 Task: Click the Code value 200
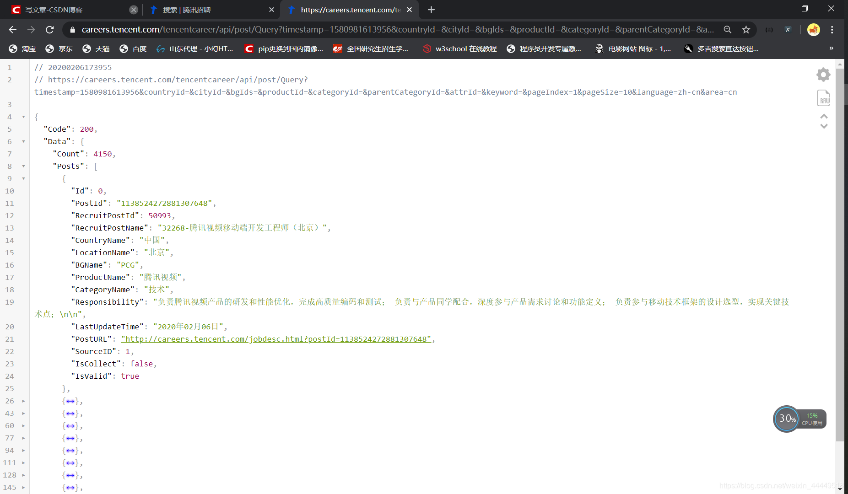(86, 129)
